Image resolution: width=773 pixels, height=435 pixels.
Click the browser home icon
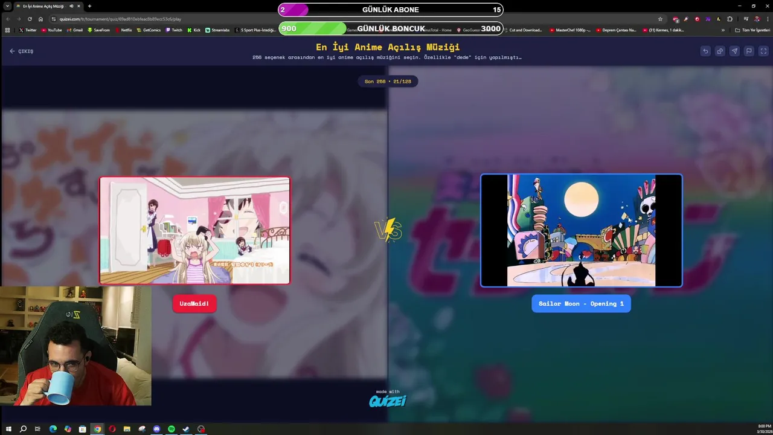[x=40, y=19]
